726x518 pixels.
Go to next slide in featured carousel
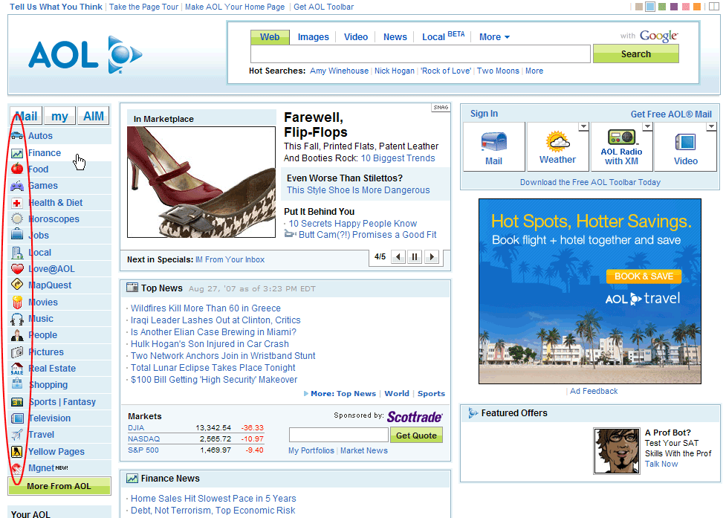click(x=431, y=257)
